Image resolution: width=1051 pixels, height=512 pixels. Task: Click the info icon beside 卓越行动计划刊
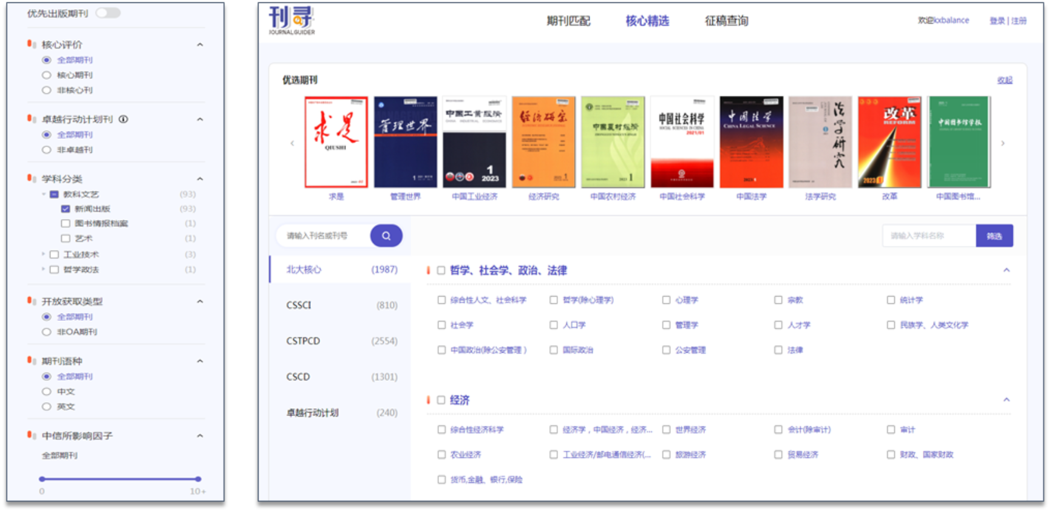123,120
